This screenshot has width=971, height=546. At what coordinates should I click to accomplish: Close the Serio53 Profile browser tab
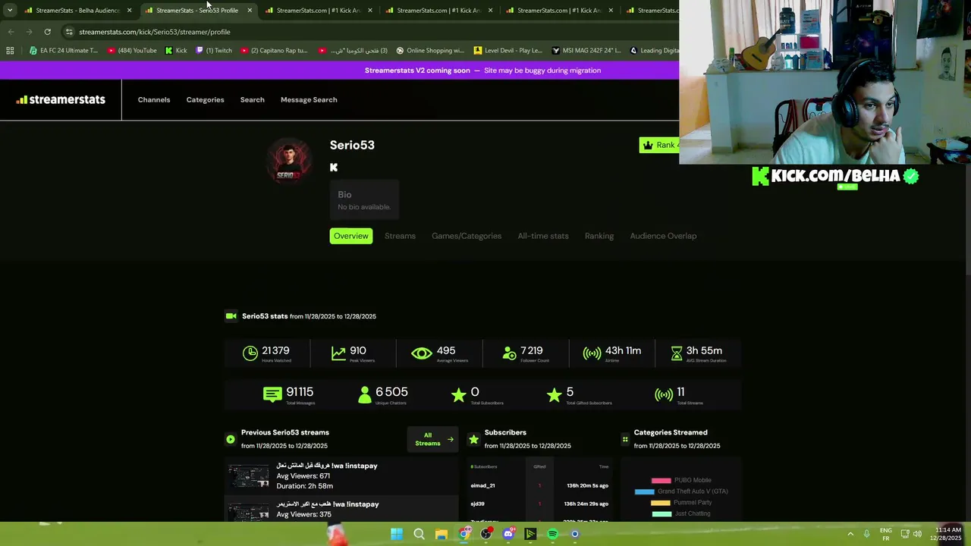point(250,11)
